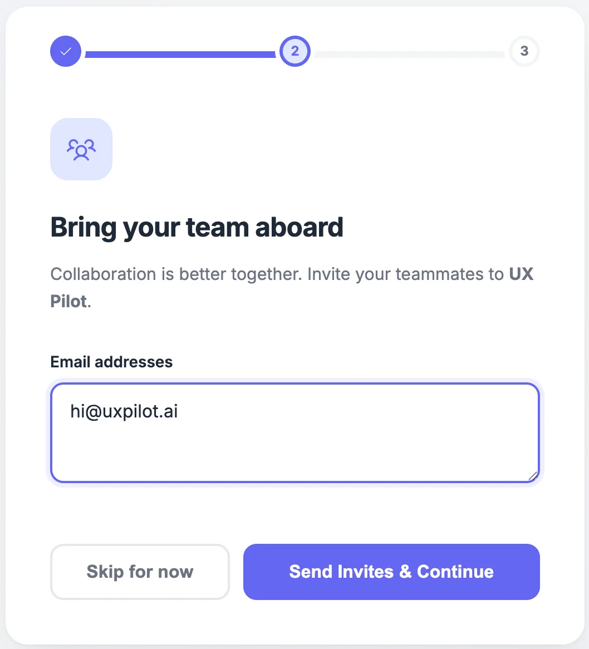Click the bold "UX" text
Viewport: 589px width, 649px height.
click(521, 274)
